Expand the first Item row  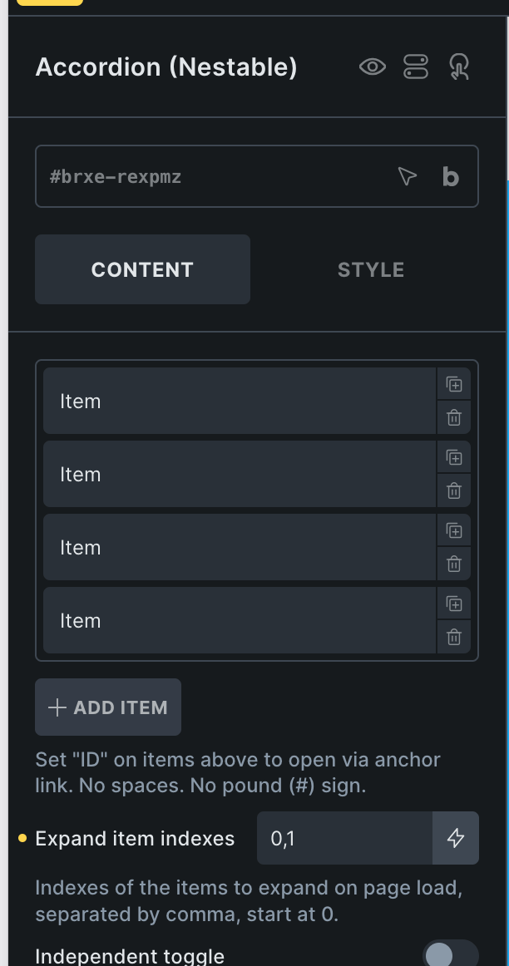point(239,401)
